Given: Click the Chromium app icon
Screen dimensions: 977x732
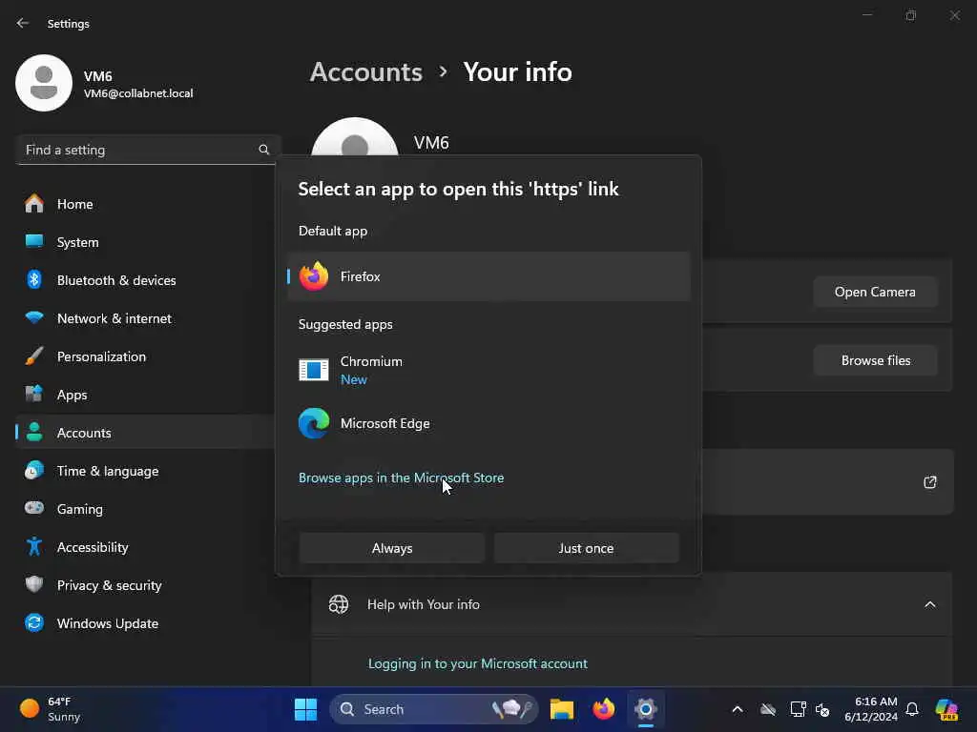Looking at the screenshot, I should pos(314,370).
